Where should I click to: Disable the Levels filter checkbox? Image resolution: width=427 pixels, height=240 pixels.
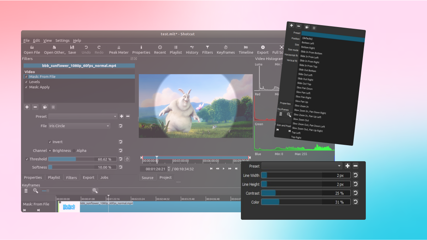[x=26, y=82]
